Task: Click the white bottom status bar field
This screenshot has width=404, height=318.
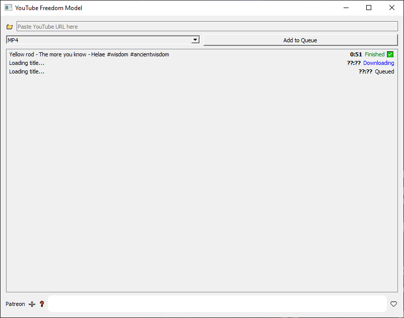Action: click(217, 303)
